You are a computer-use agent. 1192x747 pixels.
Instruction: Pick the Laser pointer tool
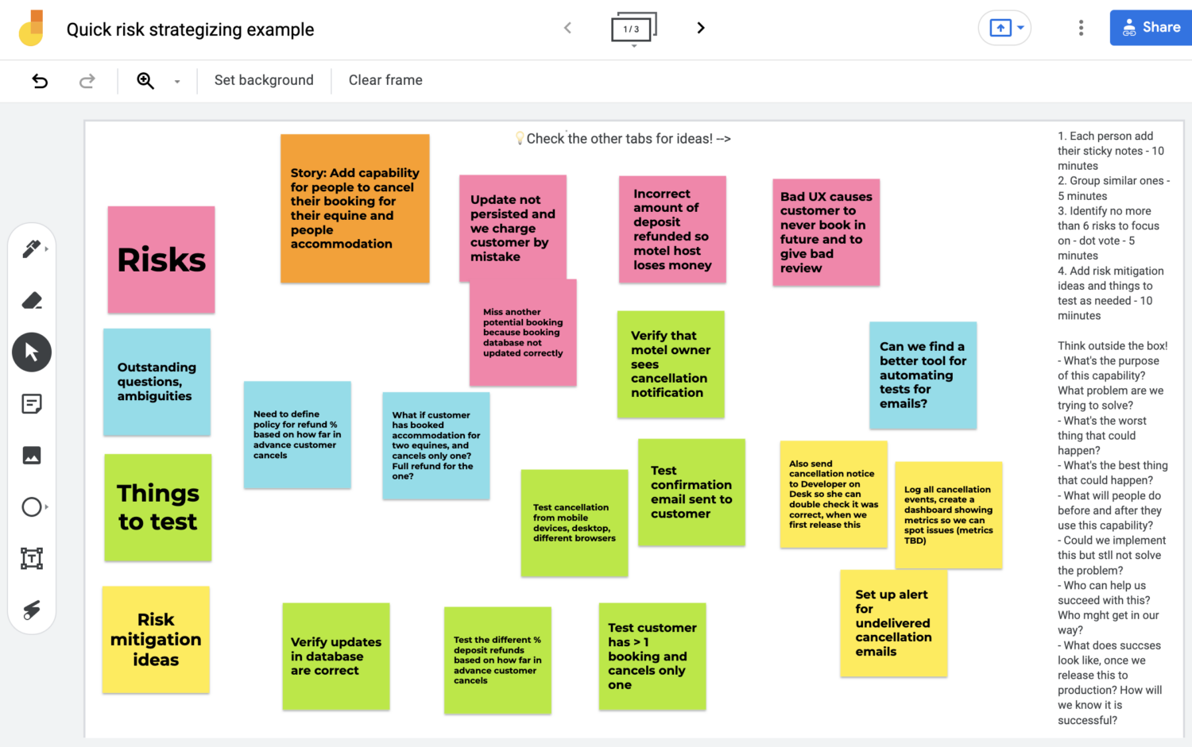32,610
